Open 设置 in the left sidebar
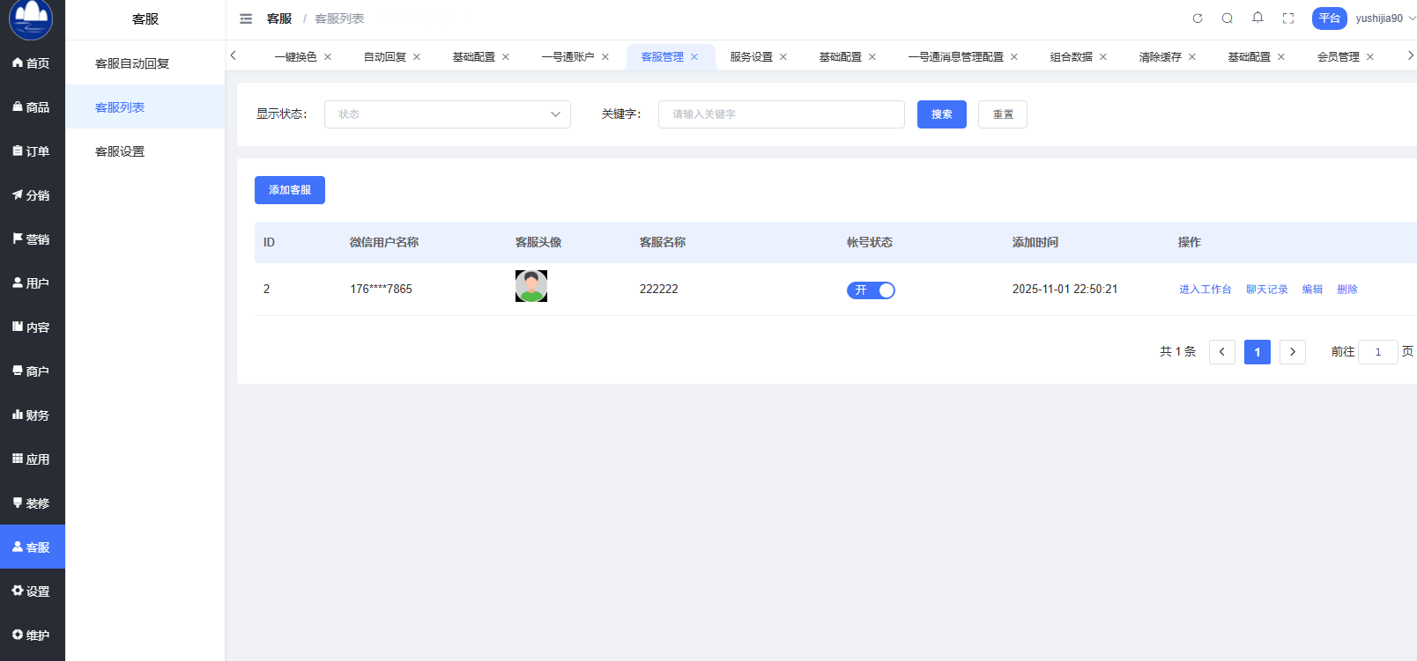The height and width of the screenshot is (661, 1417). [33, 591]
